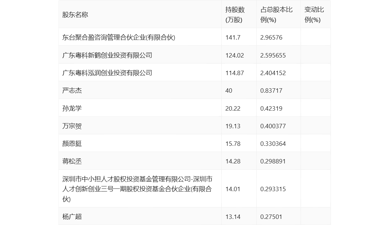Select 深圳市中小担人才股权投资基金 shareholder name

[x=137, y=189]
